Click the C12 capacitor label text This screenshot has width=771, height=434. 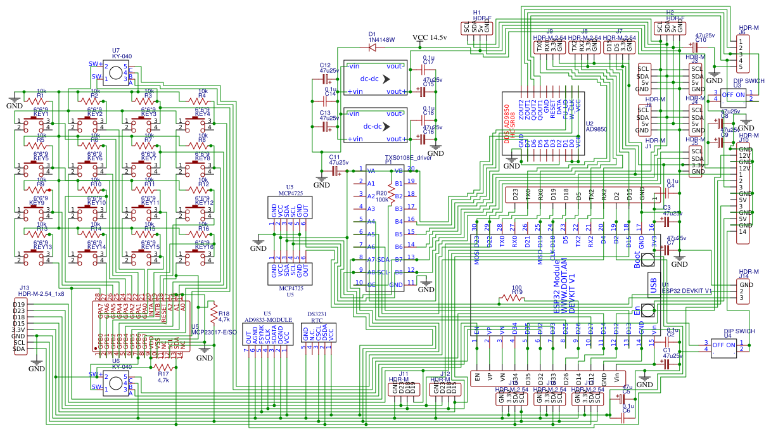[325, 65]
